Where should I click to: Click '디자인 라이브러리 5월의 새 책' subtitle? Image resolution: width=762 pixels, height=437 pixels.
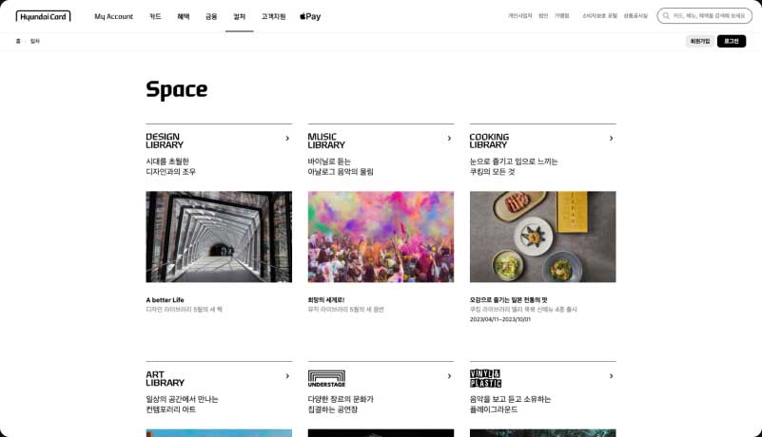pos(185,310)
